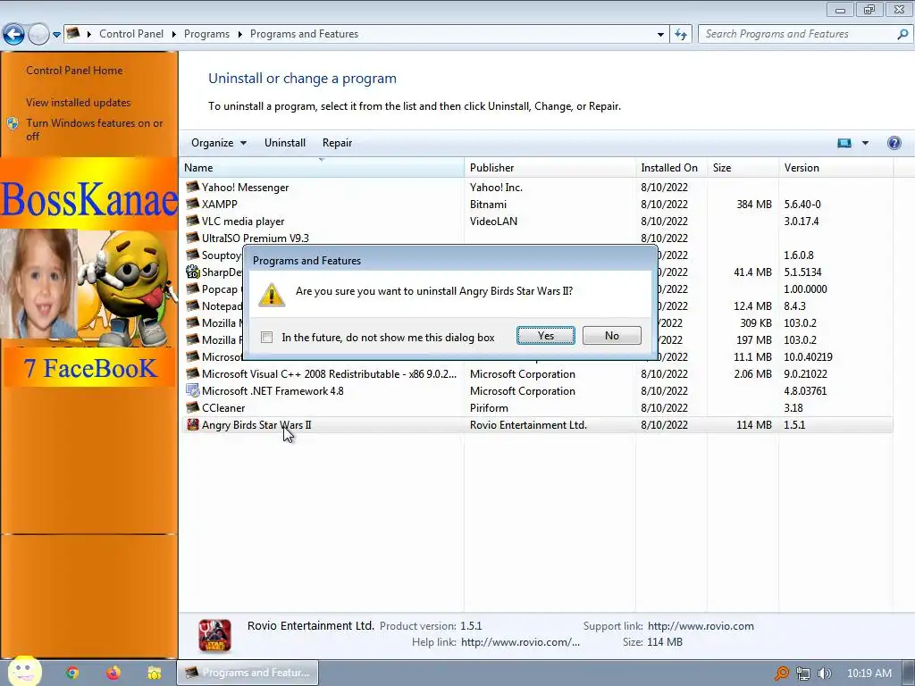
Task: Sort by Installed On column header
Action: click(671, 167)
